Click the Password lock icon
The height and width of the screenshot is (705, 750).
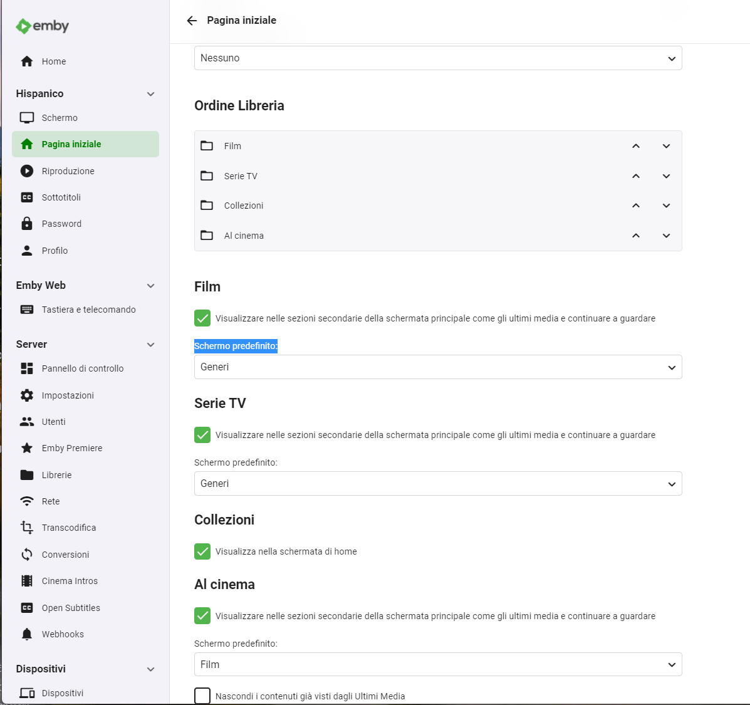[27, 224]
